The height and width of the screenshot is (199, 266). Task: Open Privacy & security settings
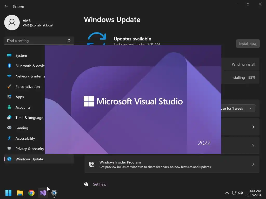coord(24,149)
